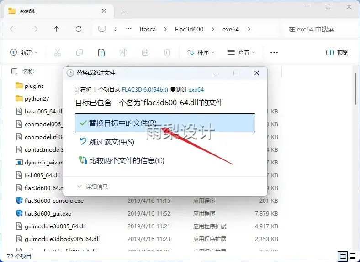This screenshot has width=360, height=262.
Task: Click the Cut scissors icon
Action: pyautogui.click(x=58, y=52)
